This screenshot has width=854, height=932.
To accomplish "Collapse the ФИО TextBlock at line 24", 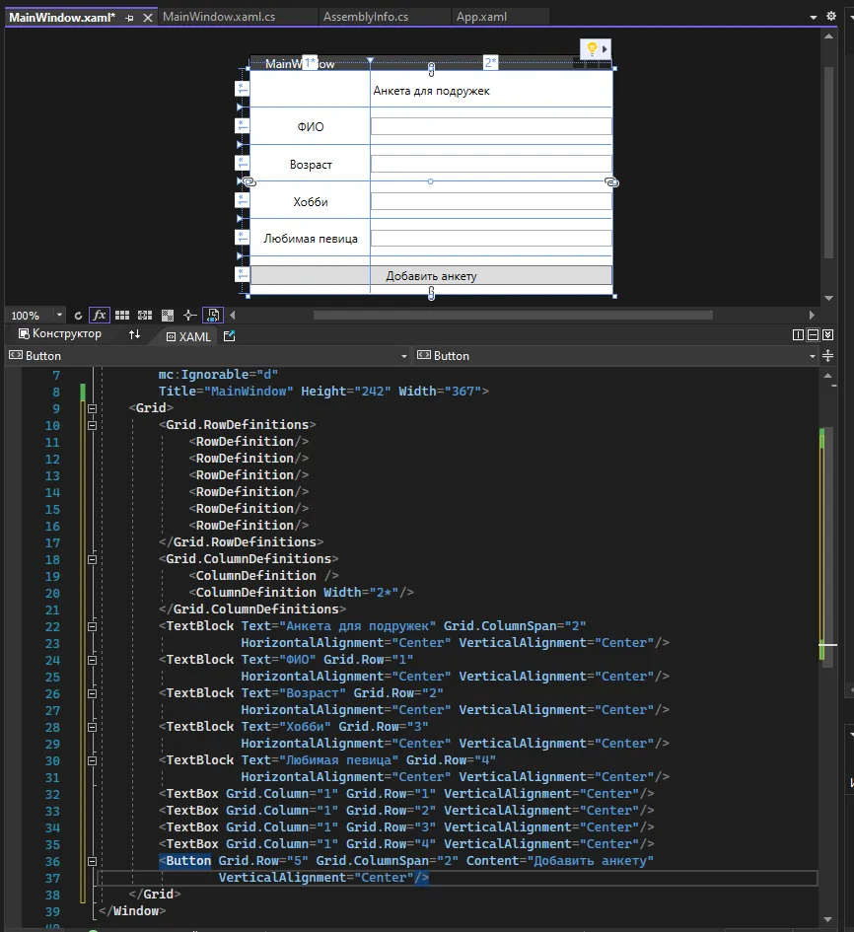I will pos(92,660).
